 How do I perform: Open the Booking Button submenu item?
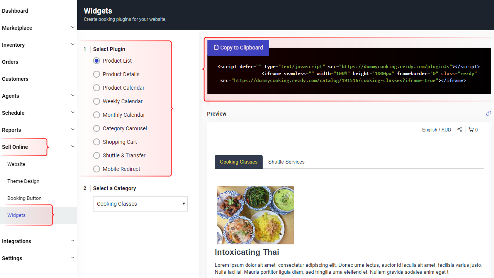[24, 198]
